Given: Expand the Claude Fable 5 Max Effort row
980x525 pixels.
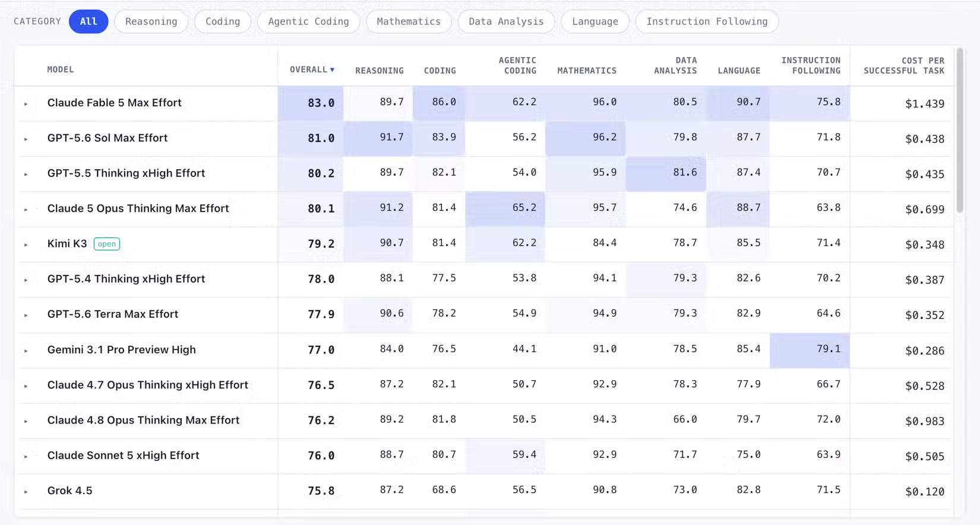Looking at the screenshot, I should pos(26,104).
